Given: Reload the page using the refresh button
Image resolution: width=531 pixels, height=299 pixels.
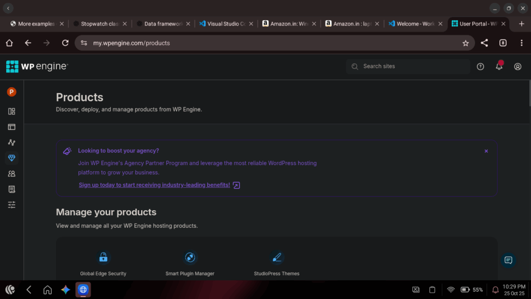Looking at the screenshot, I should (65, 43).
